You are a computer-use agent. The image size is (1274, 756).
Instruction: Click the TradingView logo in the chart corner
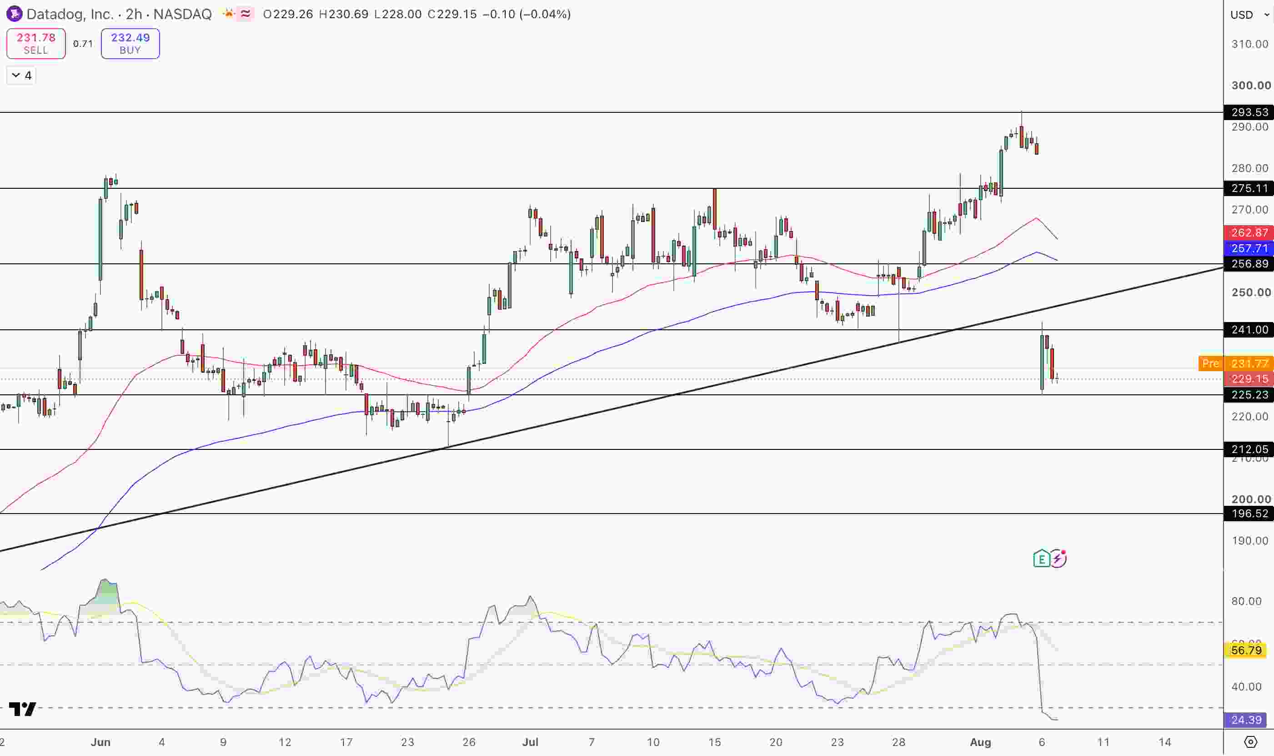tap(22, 709)
